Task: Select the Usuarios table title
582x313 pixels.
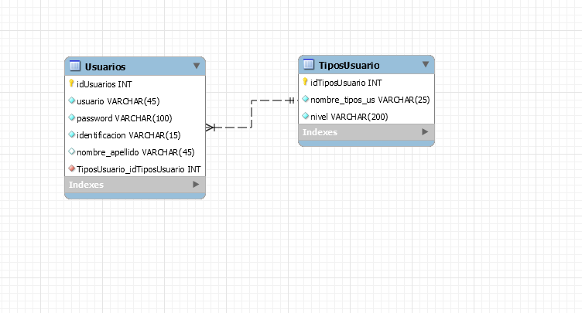Action: click(x=105, y=67)
